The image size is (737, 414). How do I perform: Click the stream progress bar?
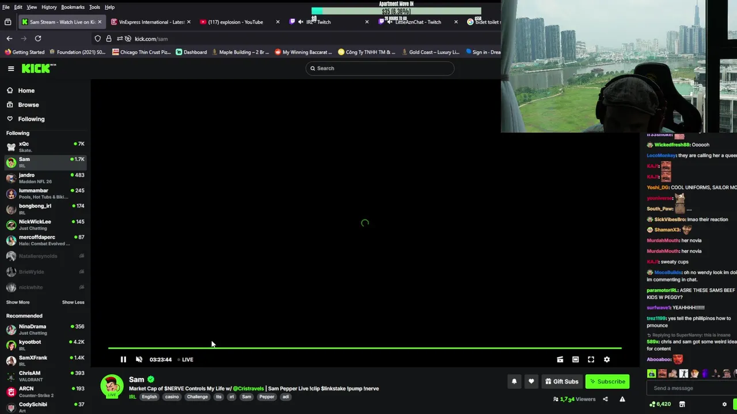[364, 348]
